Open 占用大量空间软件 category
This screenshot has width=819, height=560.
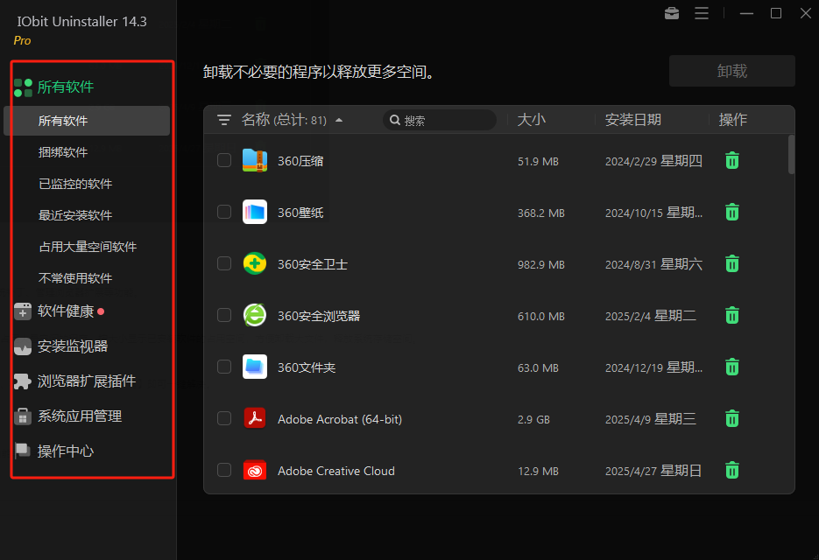point(87,247)
